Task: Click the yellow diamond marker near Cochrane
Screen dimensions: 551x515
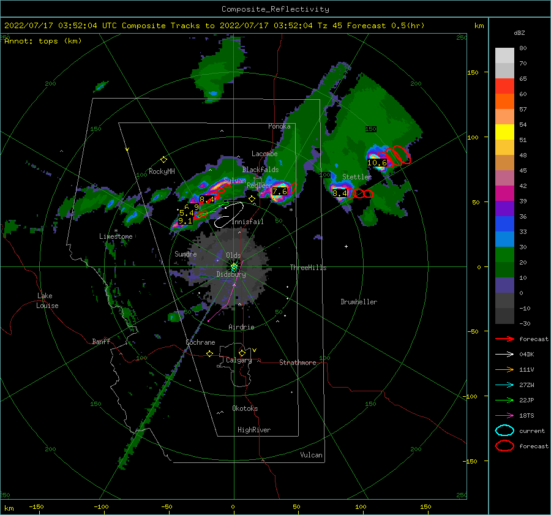Action: click(x=210, y=353)
